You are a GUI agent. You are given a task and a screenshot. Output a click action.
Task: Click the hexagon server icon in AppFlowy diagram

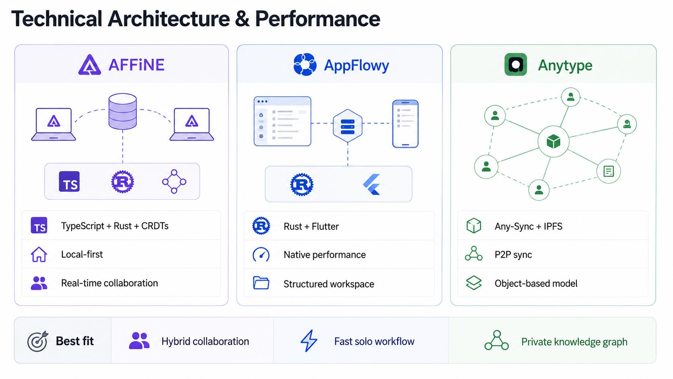[348, 126]
